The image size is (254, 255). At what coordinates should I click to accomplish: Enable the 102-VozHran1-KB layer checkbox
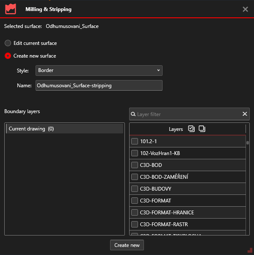[135, 153]
